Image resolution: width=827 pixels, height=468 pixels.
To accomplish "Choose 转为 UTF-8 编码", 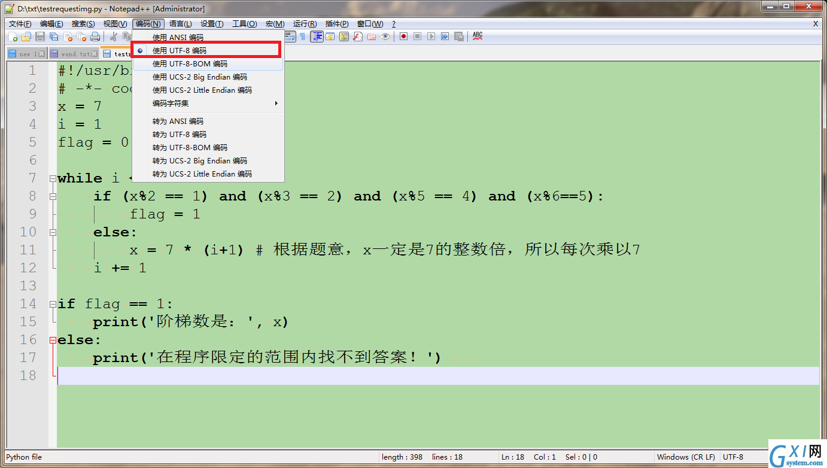I will [208, 134].
